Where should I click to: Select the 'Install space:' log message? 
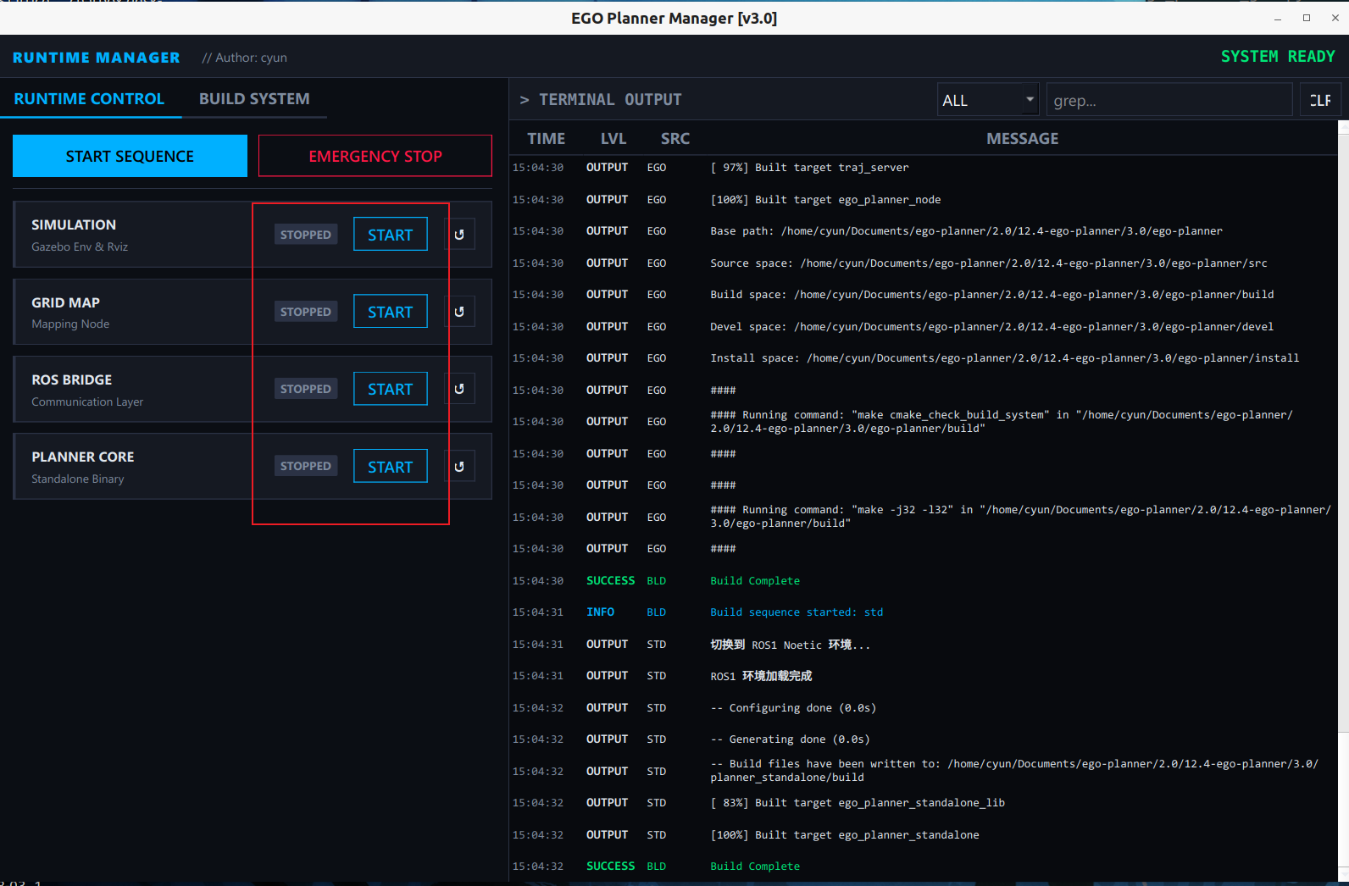click(1004, 358)
